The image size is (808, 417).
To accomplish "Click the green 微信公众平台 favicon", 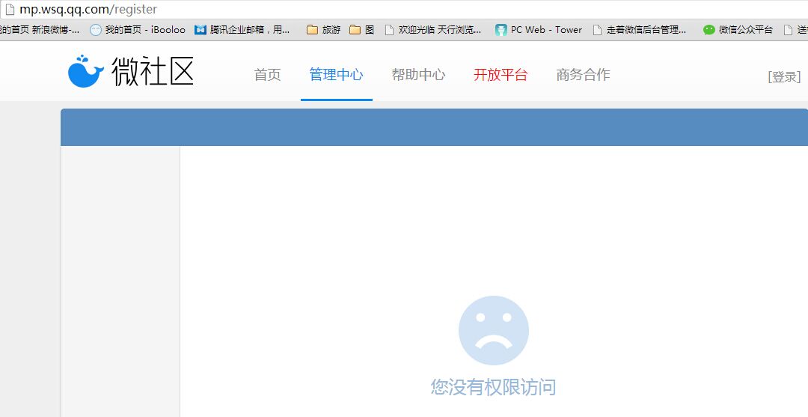I will (x=709, y=30).
